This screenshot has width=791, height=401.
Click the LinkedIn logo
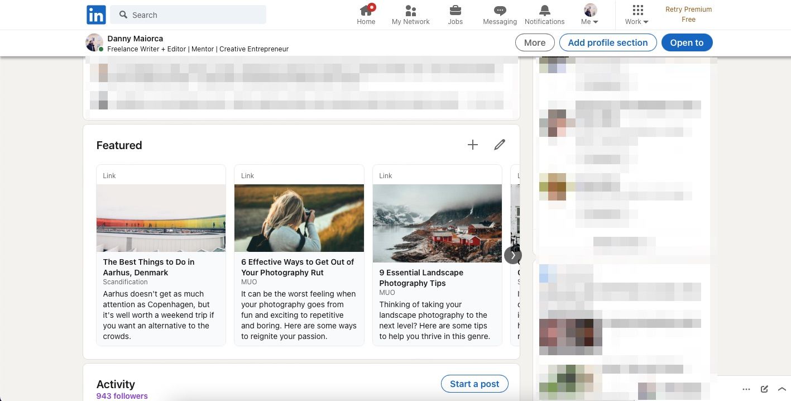(95, 15)
